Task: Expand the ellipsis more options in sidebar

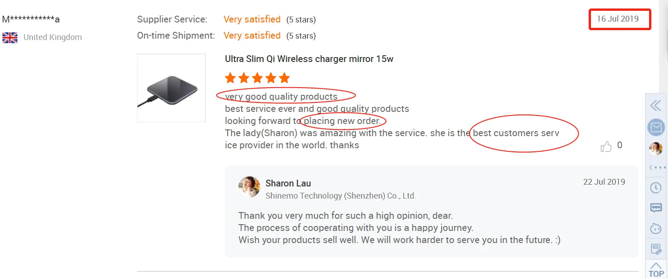Action: tap(657, 168)
